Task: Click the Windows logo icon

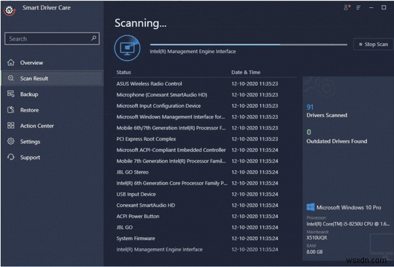Action: [x=311, y=207]
